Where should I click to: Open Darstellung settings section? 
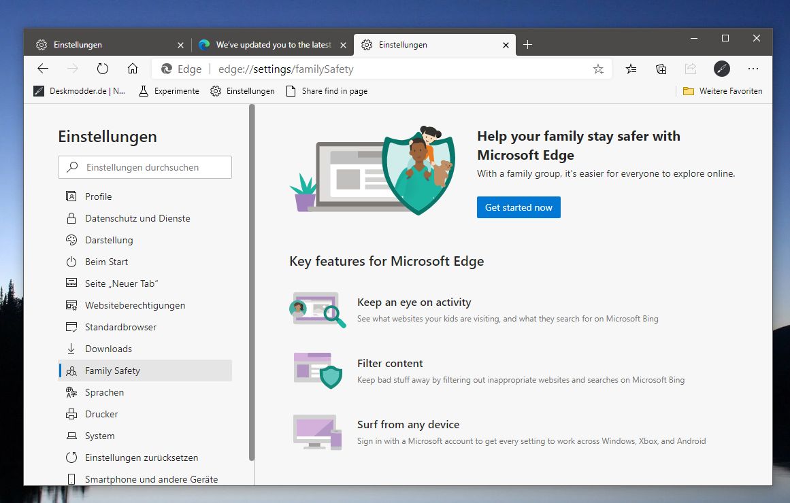[145, 240]
